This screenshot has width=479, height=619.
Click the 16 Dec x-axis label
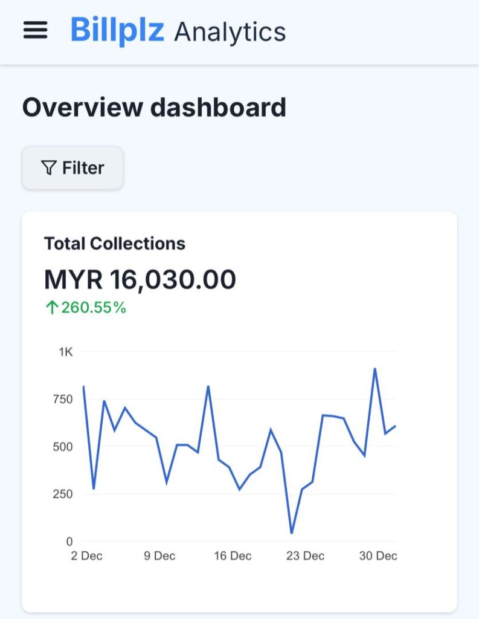233,556
